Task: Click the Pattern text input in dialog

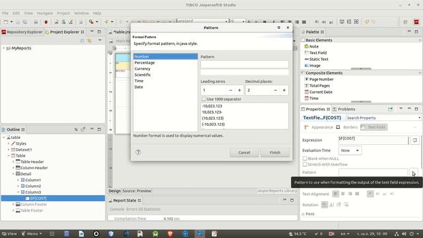Action: [245, 64]
